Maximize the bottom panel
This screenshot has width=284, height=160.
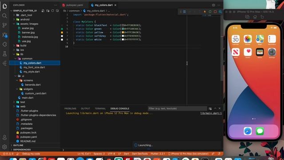215,108
